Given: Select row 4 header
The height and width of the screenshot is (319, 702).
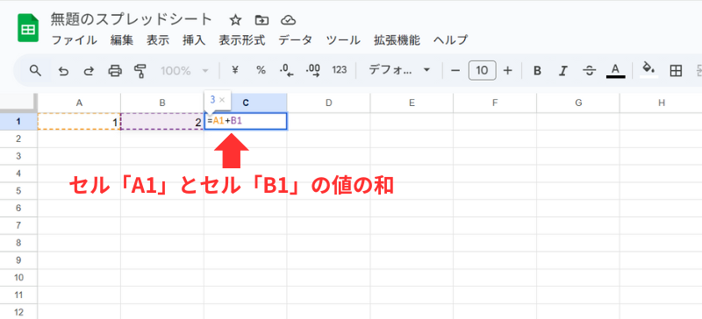Looking at the screenshot, I should click(x=18, y=174).
